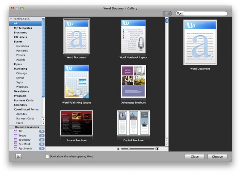Select the Word Document template thumbnail
The width and height of the screenshot is (241, 174).
point(76,36)
